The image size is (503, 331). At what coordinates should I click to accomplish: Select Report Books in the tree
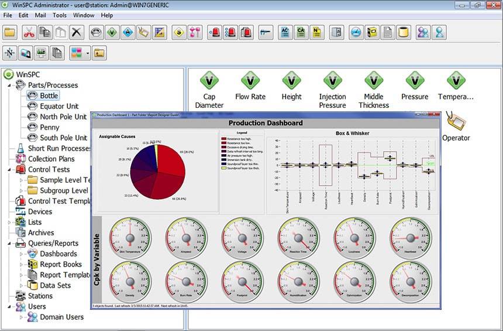[x=60, y=264]
